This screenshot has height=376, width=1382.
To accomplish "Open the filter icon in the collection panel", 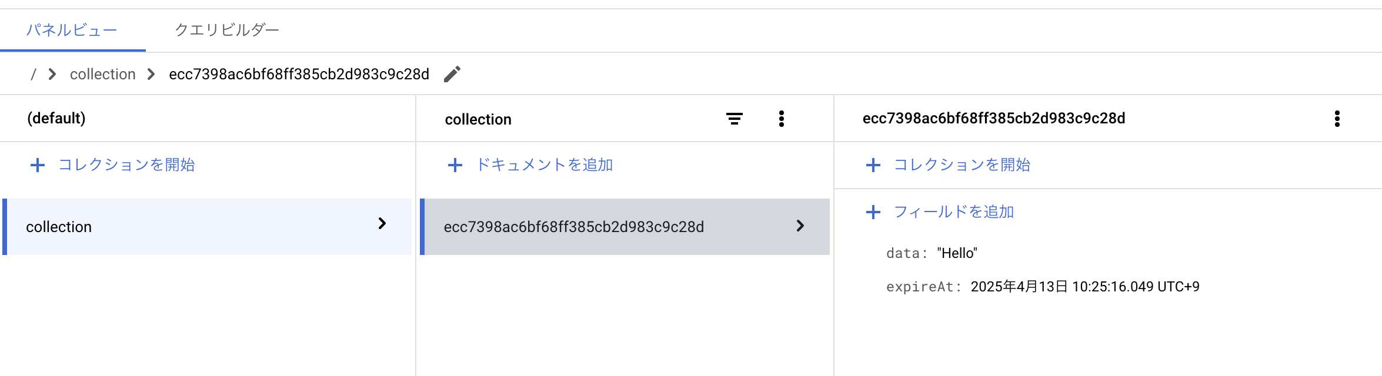I will pos(733,118).
